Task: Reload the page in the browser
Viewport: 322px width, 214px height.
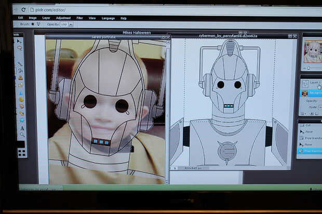Action: coord(23,10)
